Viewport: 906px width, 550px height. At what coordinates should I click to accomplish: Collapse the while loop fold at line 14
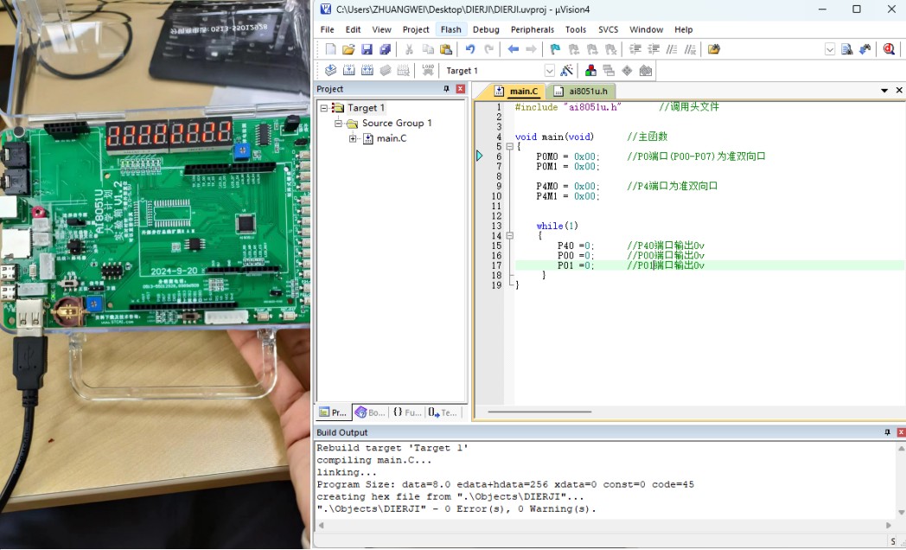click(x=510, y=236)
